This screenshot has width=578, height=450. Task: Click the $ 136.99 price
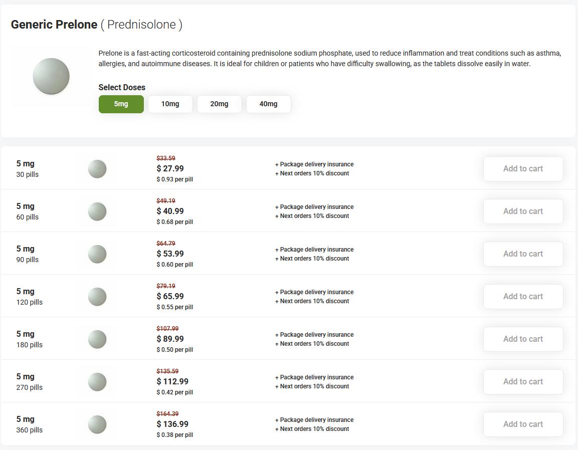tap(172, 424)
